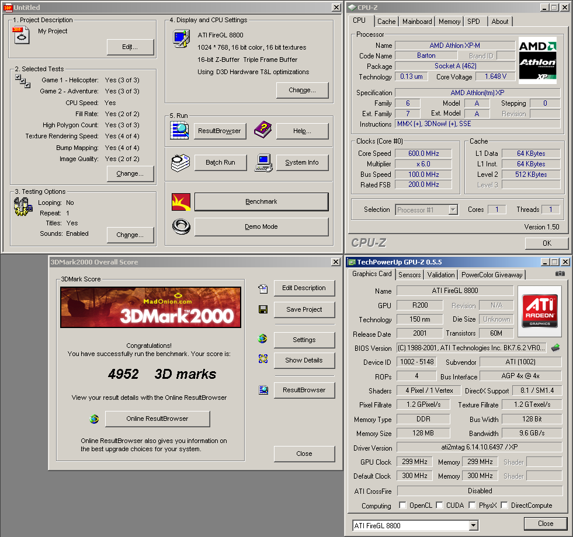Open the ATI FireGL 8800 card dropdown
Screen dimensions: 573x537
point(473,525)
